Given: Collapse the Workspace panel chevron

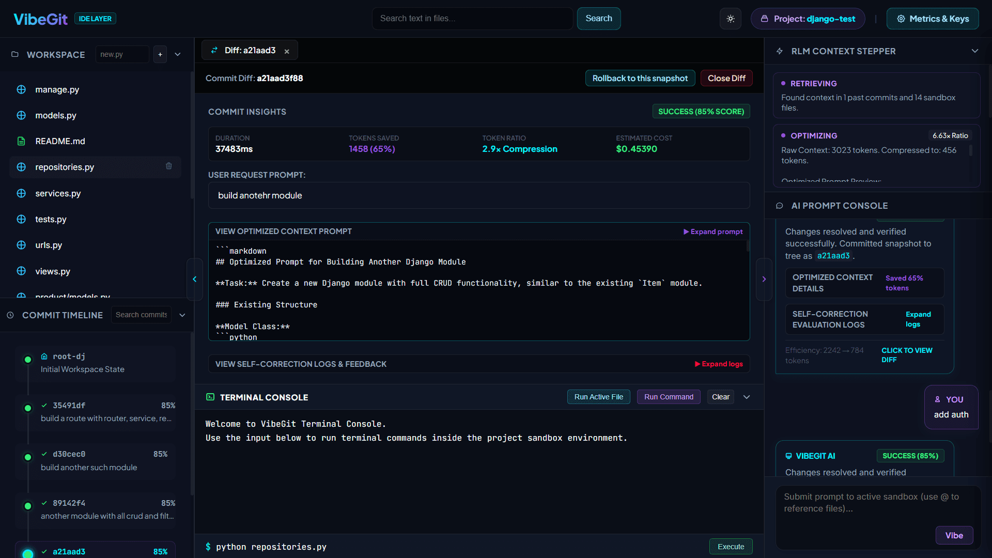Looking at the screenshot, I should coord(178,54).
